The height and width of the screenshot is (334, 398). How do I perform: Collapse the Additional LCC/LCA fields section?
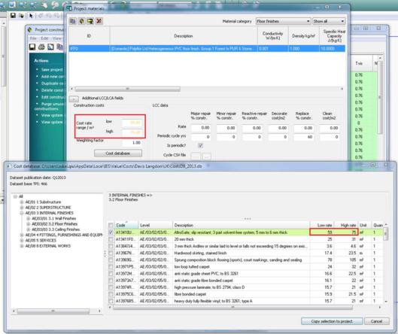coord(74,99)
